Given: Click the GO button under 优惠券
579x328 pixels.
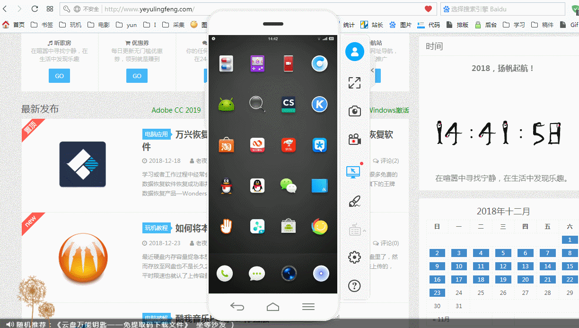Looking at the screenshot, I should click(137, 76).
